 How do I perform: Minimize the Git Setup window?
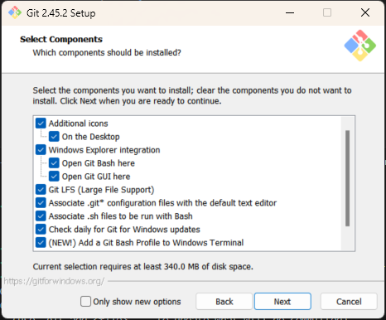pyautogui.click(x=290, y=12)
